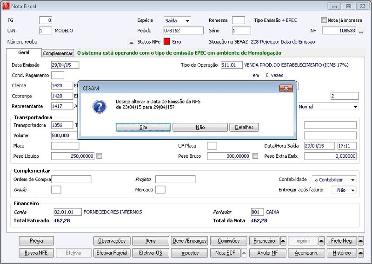Open the ellipsis button beside Número recibo
The height and width of the screenshot is (264, 372).
pyautogui.click(x=131, y=42)
